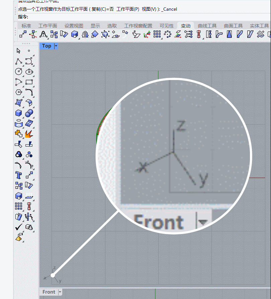This screenshot has width=271, height=299.
Task: Click in the 指令 command input field
Action: coord(134,17)
